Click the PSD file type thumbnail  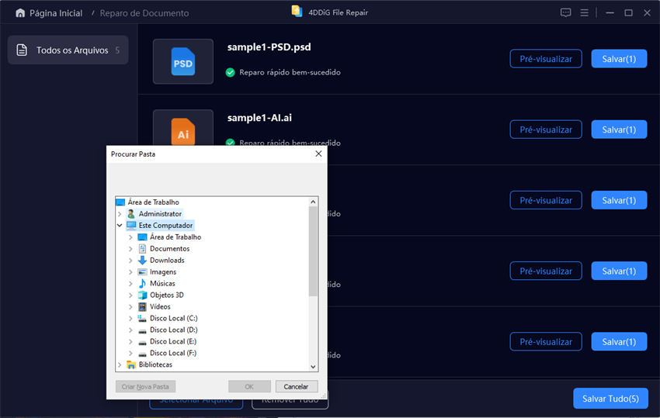point(183,61)
